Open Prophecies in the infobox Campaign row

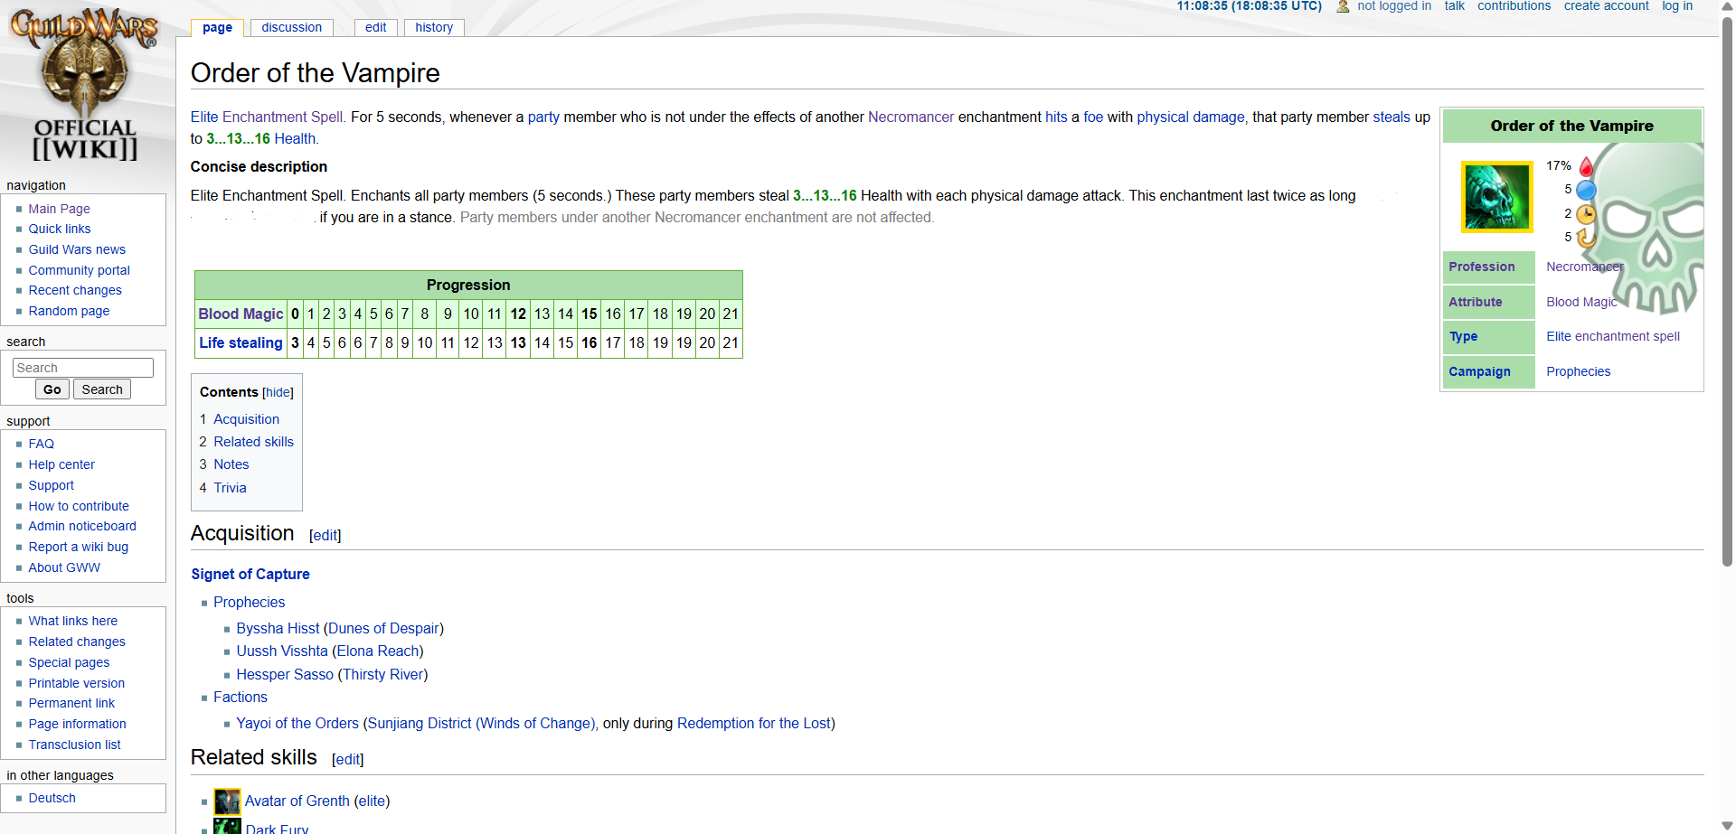click(x=1578, y=371)
